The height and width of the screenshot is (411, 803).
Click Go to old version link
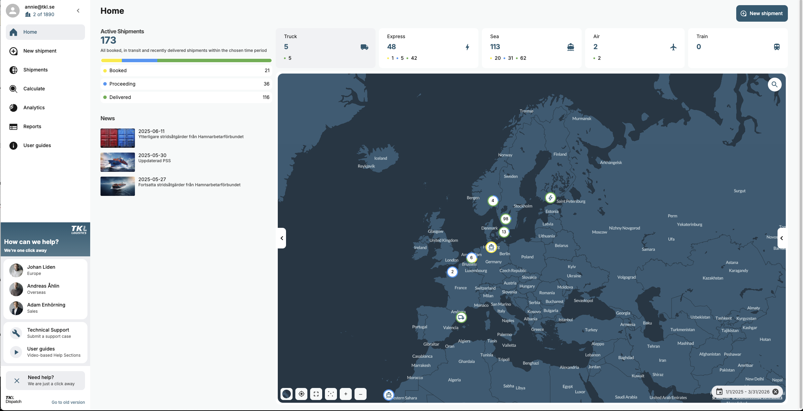[68, 402]
